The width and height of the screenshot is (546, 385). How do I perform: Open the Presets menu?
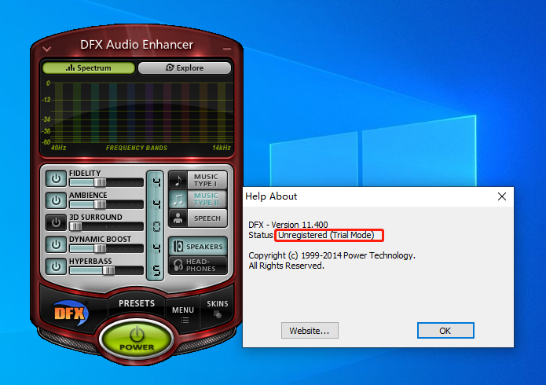pos(137,303)
